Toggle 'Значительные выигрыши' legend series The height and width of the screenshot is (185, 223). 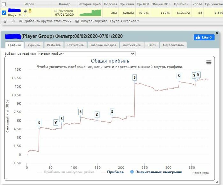(156, 172)
